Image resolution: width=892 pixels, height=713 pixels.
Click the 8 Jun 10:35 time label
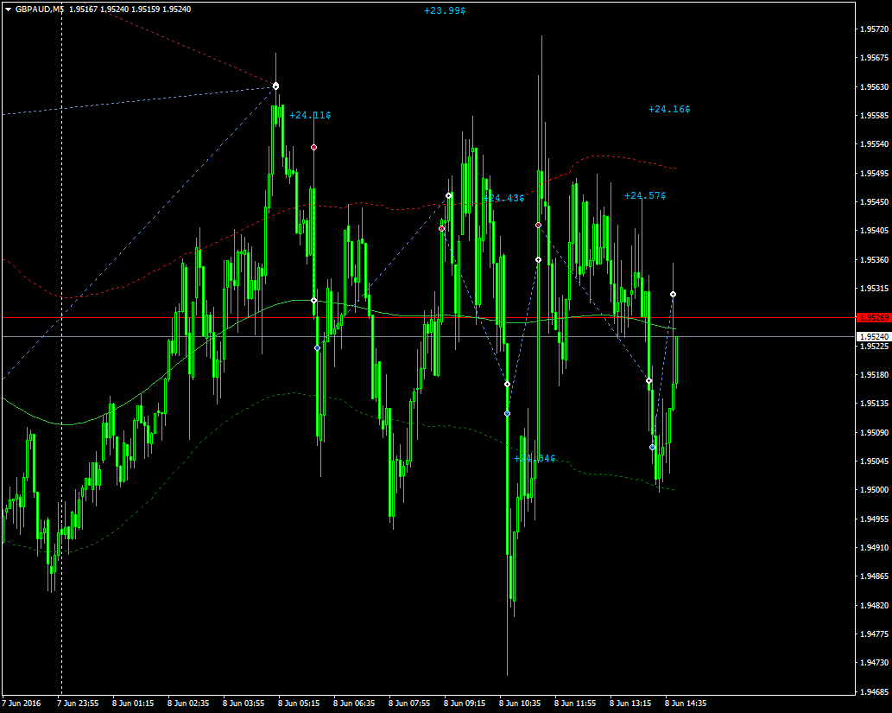520,703
